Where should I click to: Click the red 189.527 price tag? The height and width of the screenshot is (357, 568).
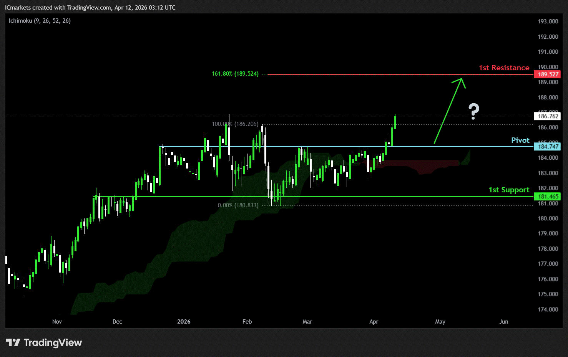(x=548, y=74)
